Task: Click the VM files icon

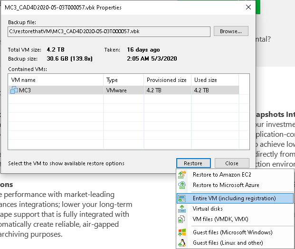Action: coord(181,219)
